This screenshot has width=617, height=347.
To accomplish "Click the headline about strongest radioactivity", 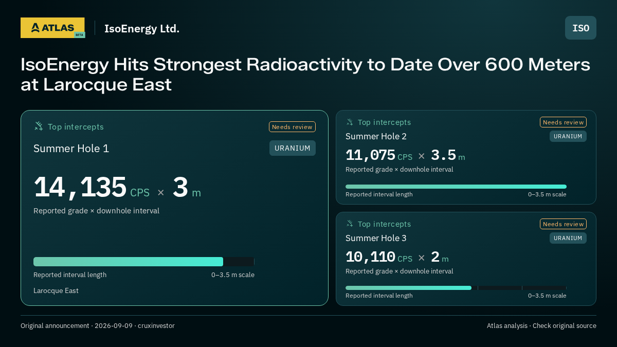I will tap(305, 75).
